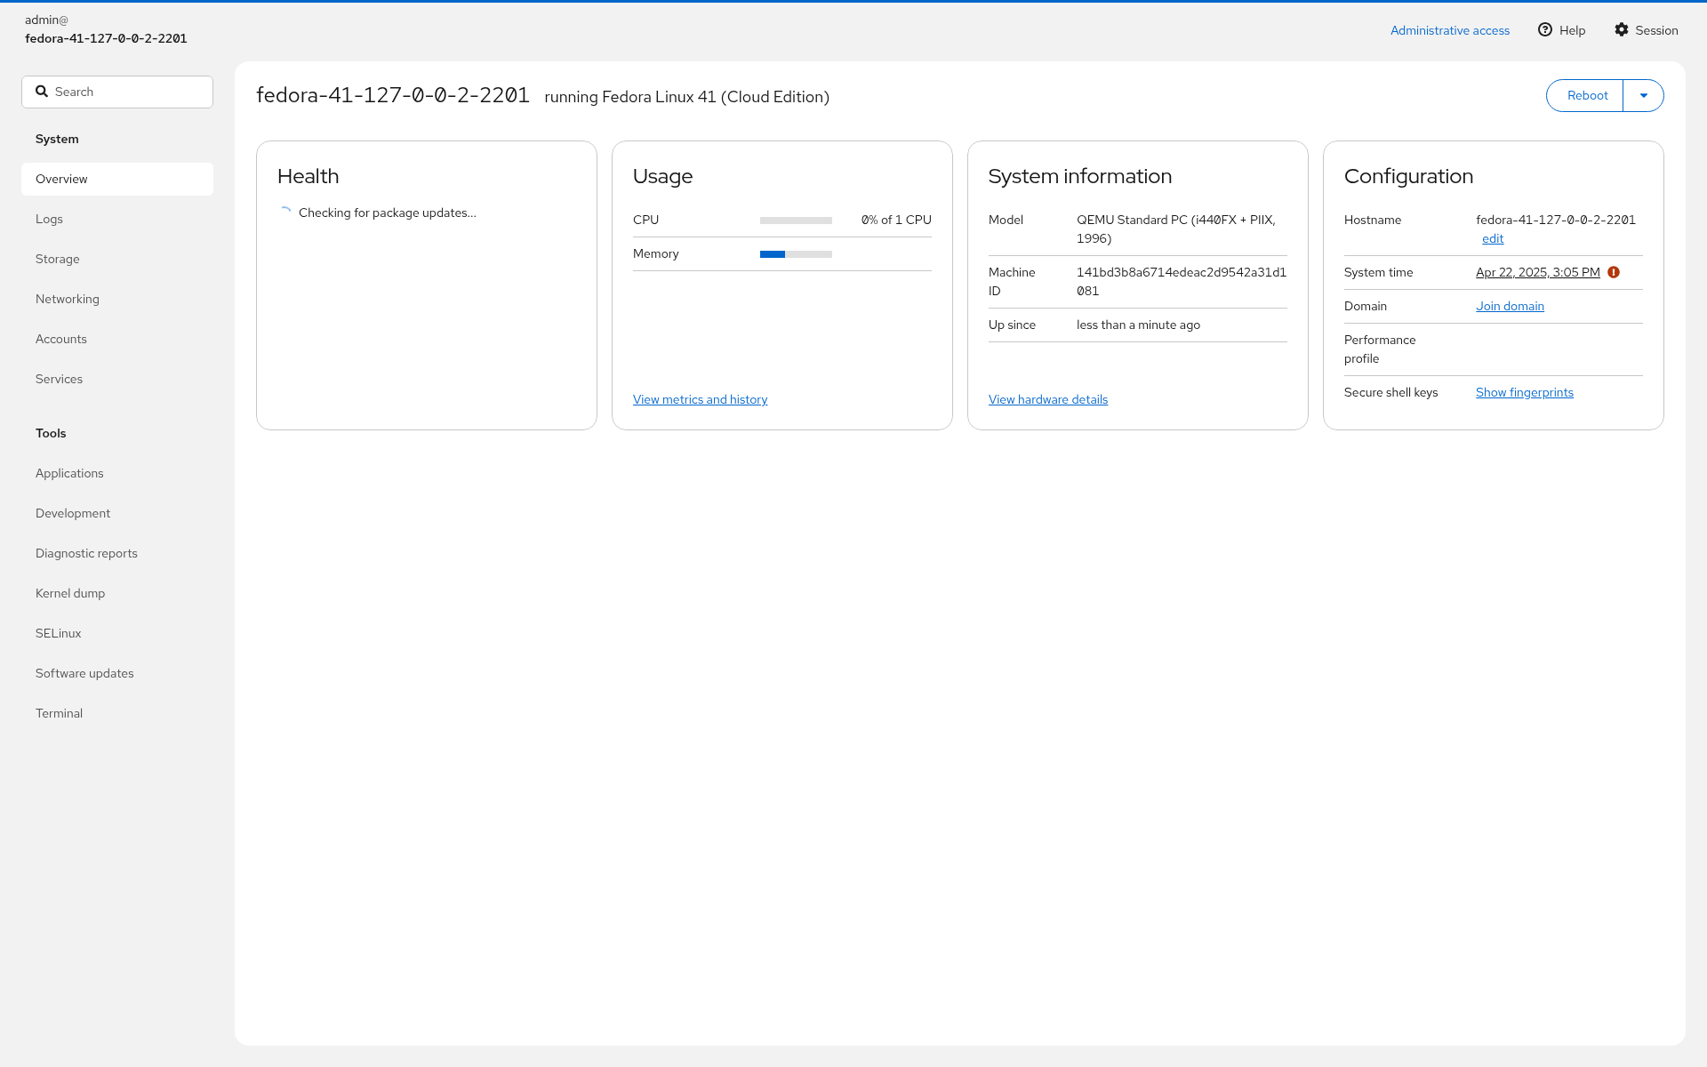Click the Configuration Hostname value text

pyautogui.click(x=1556, y=220)
